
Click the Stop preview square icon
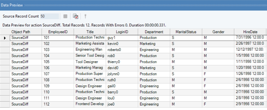coord(65,16)
